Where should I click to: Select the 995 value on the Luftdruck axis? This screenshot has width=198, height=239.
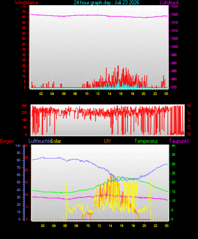tap(174, 55)
